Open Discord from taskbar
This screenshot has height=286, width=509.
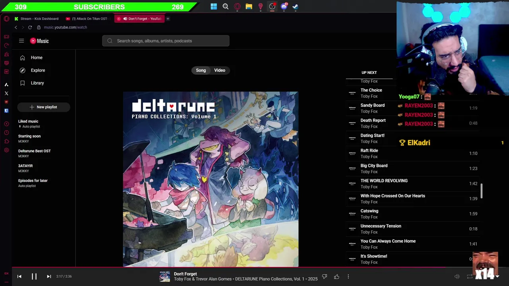(284, 6)
